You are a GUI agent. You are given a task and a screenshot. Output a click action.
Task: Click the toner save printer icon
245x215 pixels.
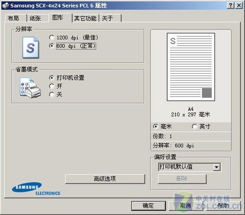(x=30, y=87)
